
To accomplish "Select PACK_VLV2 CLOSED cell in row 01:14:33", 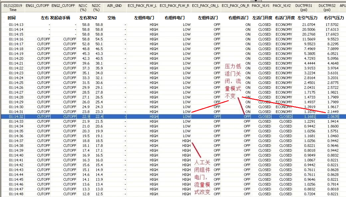I will (286, 121).
